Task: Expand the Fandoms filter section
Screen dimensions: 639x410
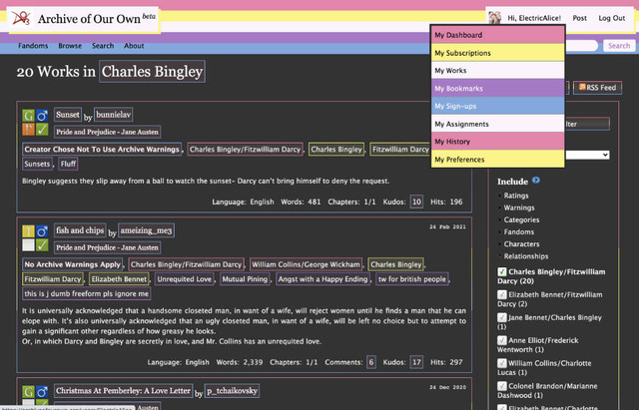Action: tap(519, 232)
